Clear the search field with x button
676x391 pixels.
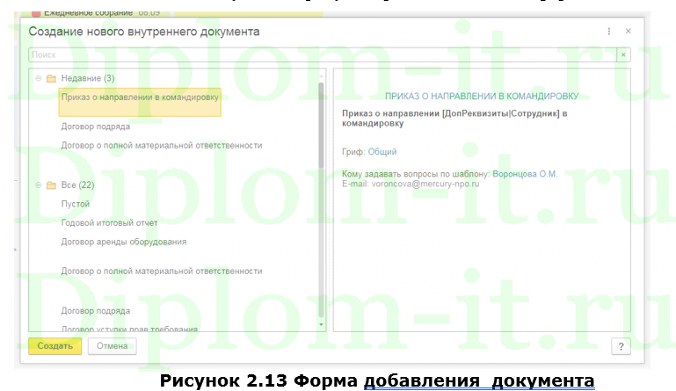[623, 54]
